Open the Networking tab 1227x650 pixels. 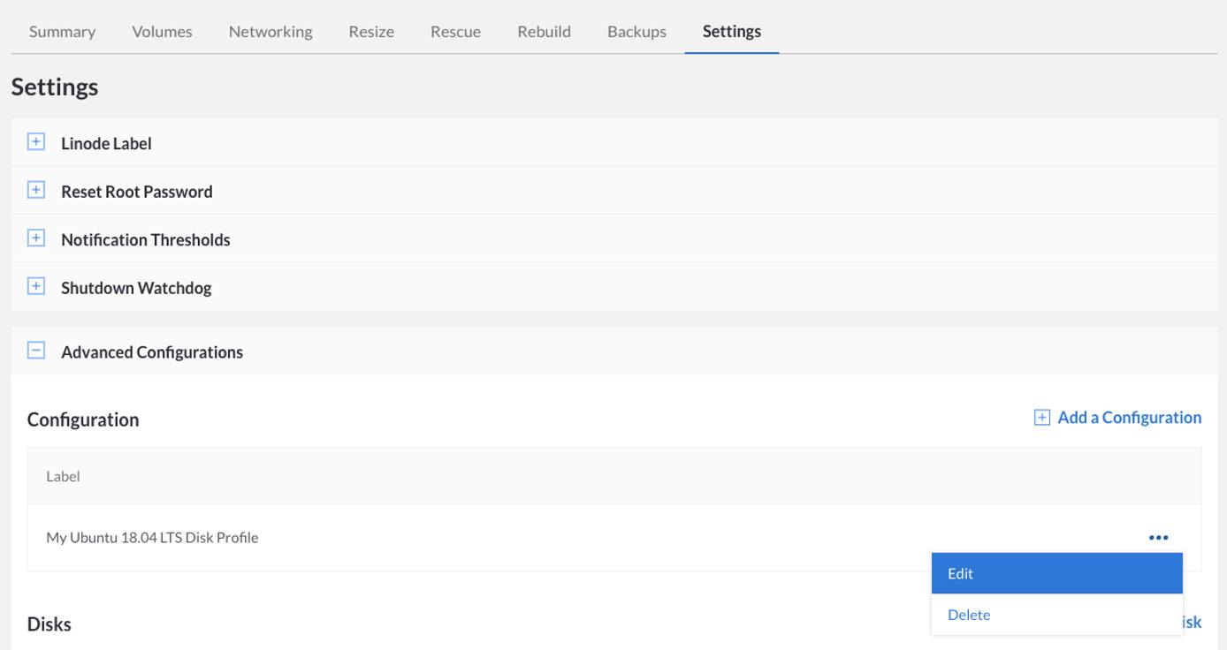click(x=271, y=31)
